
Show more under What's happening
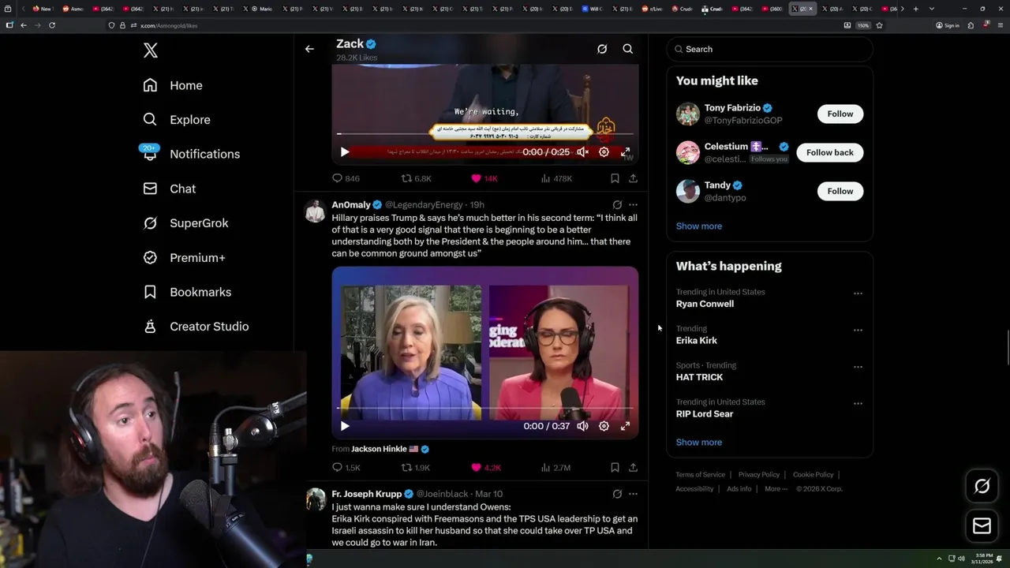[699, 442]
